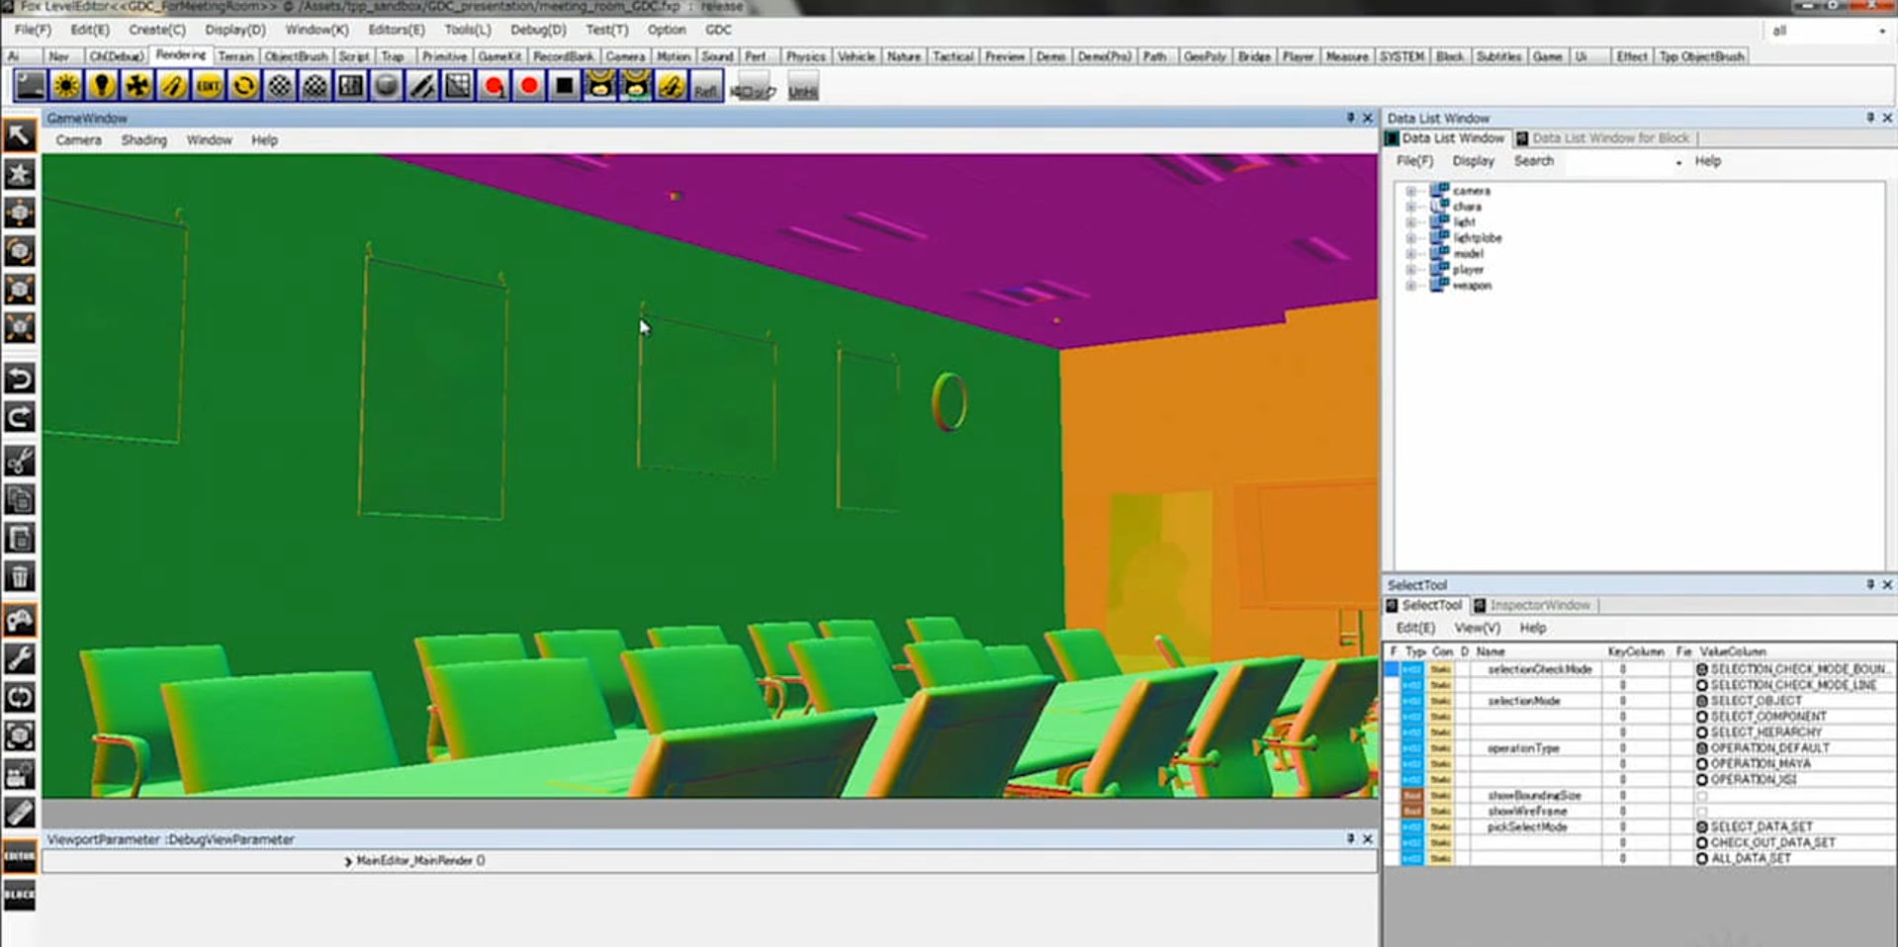Select the OPERATION_MAYA radio option
The width and height of the screenshot is (1898, 947).
(x=1702, y=764)
